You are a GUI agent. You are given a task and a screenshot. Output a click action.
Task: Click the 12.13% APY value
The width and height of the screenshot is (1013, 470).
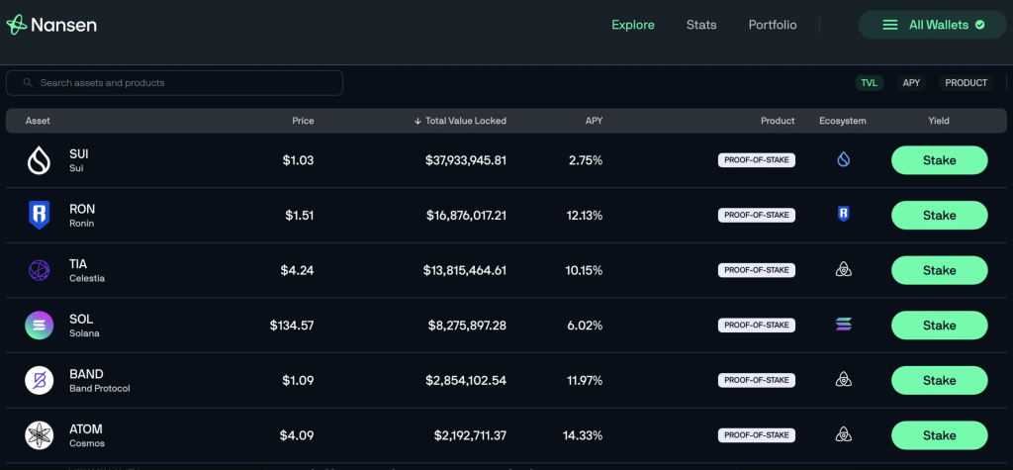[585, 216]
